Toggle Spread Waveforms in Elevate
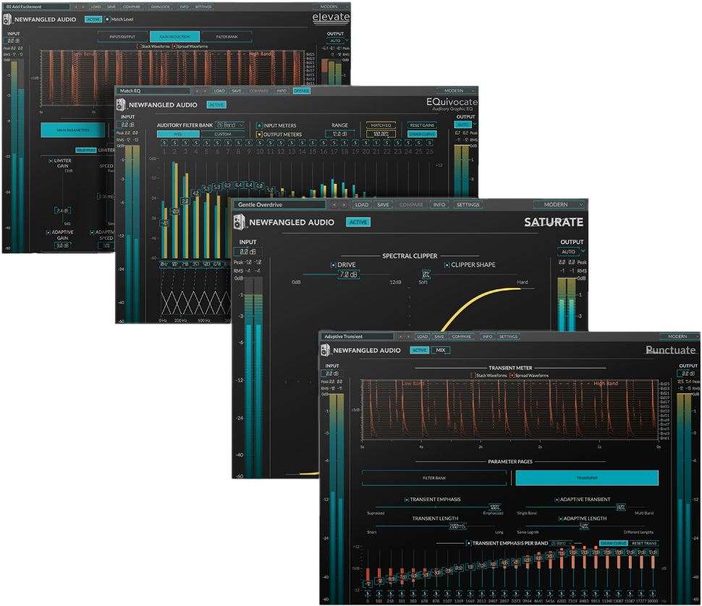702x606 pixels. [174, 46]
